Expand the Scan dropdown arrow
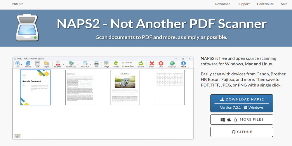This screenshot has height=146, width=292. pos(21,65)
